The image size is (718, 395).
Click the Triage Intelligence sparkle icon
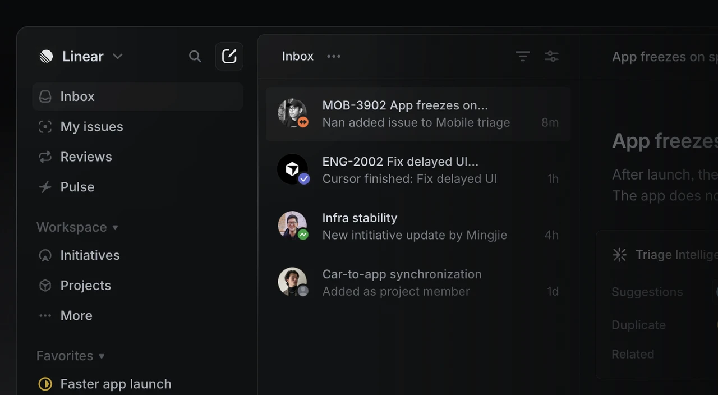pos(619,255)
